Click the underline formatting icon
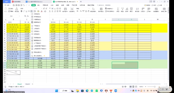 (26, 11)
